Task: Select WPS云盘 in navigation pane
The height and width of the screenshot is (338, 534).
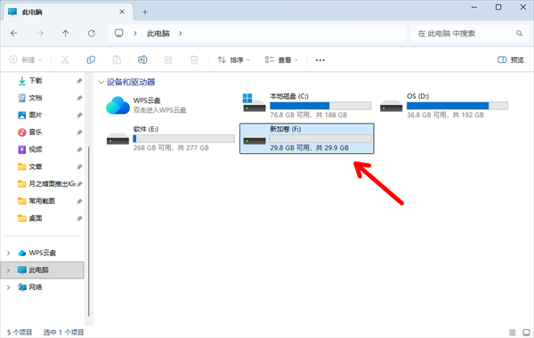Action: point(42,253)
